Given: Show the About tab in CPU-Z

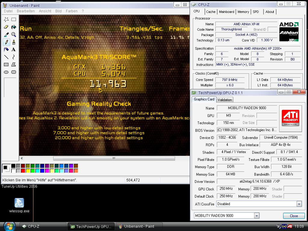Looking at the screenshot, I should pos(270,12).
